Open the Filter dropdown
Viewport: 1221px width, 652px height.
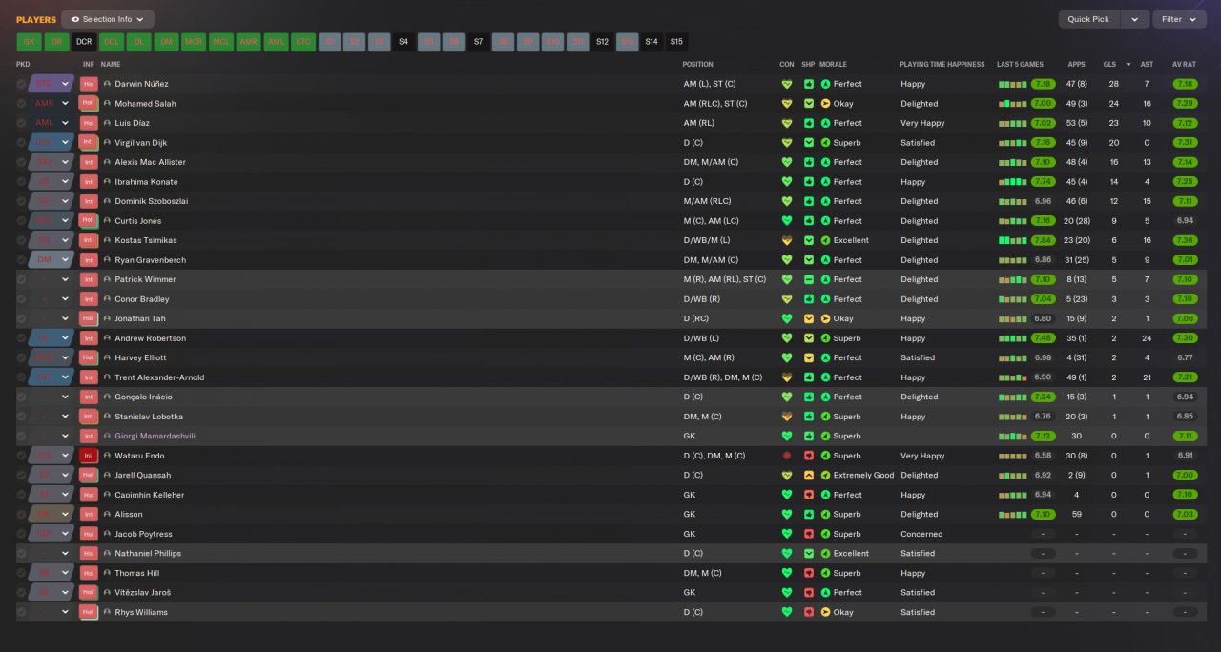point(1179,19)
